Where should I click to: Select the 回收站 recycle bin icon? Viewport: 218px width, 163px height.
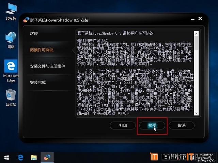[x=11, y=98]
